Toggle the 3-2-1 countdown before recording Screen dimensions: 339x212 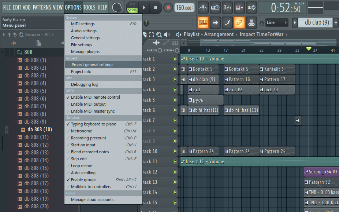pyautogui.click(x=227, y=8)
